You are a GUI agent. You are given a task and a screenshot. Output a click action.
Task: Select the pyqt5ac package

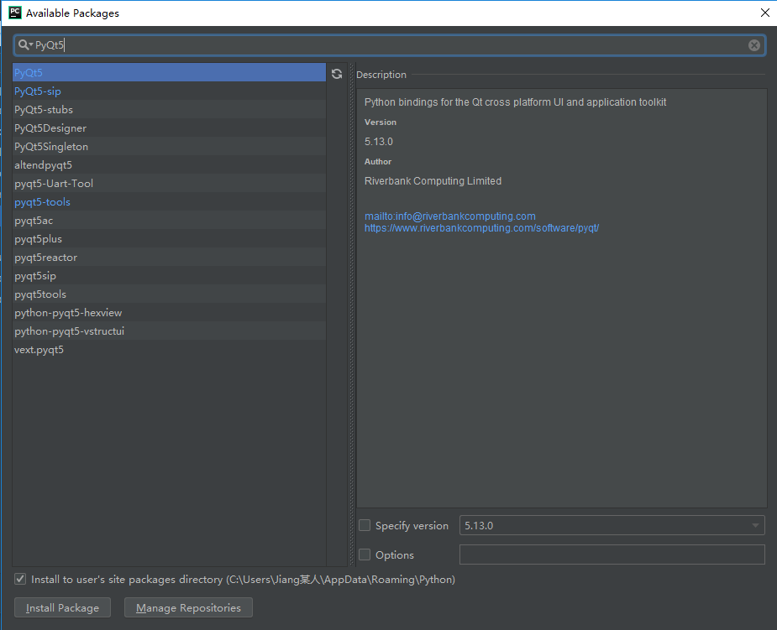coord(169,221)
